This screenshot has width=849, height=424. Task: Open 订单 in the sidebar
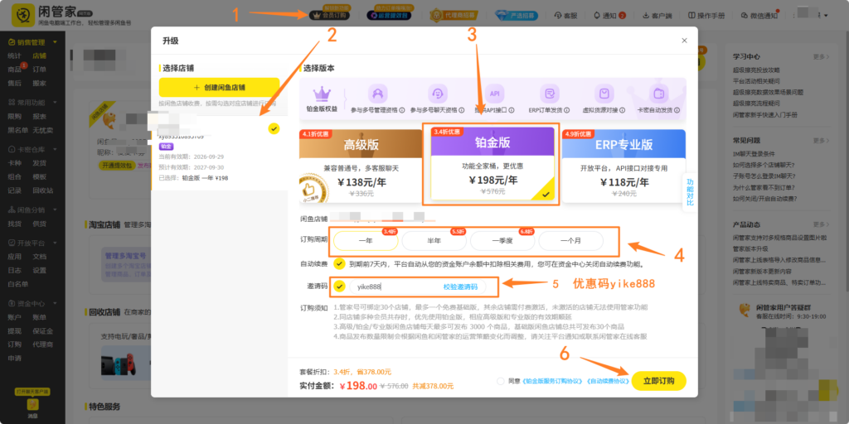click(x=39, y=70)
